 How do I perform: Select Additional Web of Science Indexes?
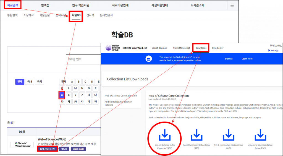click(x=118, y=103)
